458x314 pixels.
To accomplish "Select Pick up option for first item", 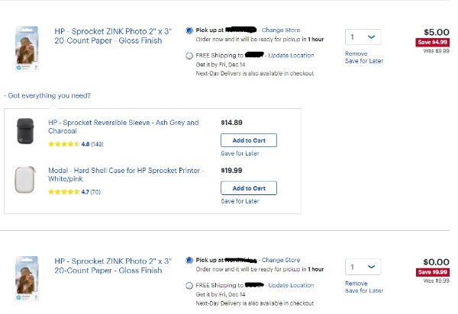I will coord(189,30).
